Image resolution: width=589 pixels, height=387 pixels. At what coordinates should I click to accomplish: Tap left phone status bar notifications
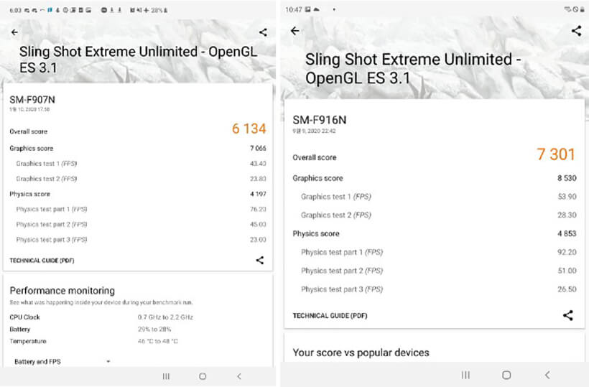[88, 10]
